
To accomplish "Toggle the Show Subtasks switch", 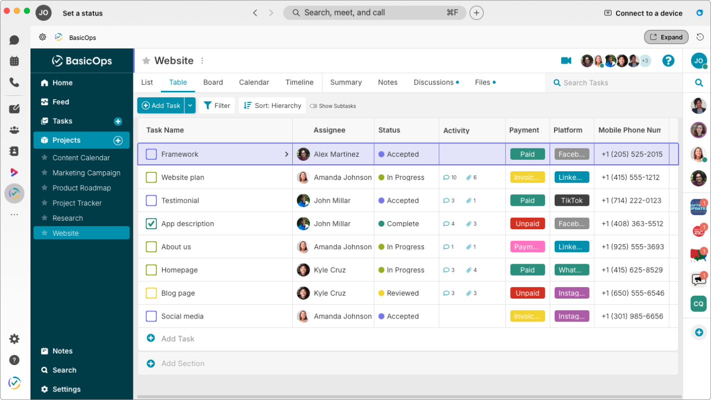I will pyautogui.click(x=314, y=106).
